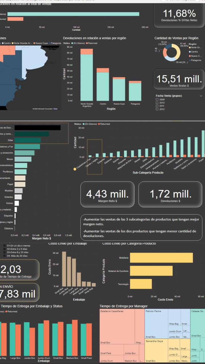Tick the 2012 sale year checkbox

(157, 109)
